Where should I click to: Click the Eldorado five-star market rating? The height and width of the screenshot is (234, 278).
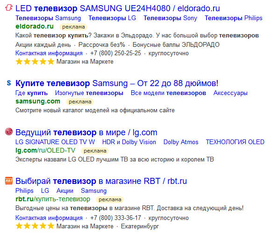click(35, 62)
